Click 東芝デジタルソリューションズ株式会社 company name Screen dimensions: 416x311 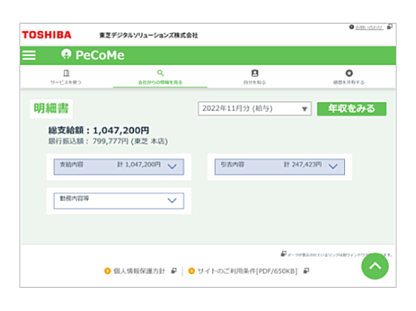click(x=148, y=35)
